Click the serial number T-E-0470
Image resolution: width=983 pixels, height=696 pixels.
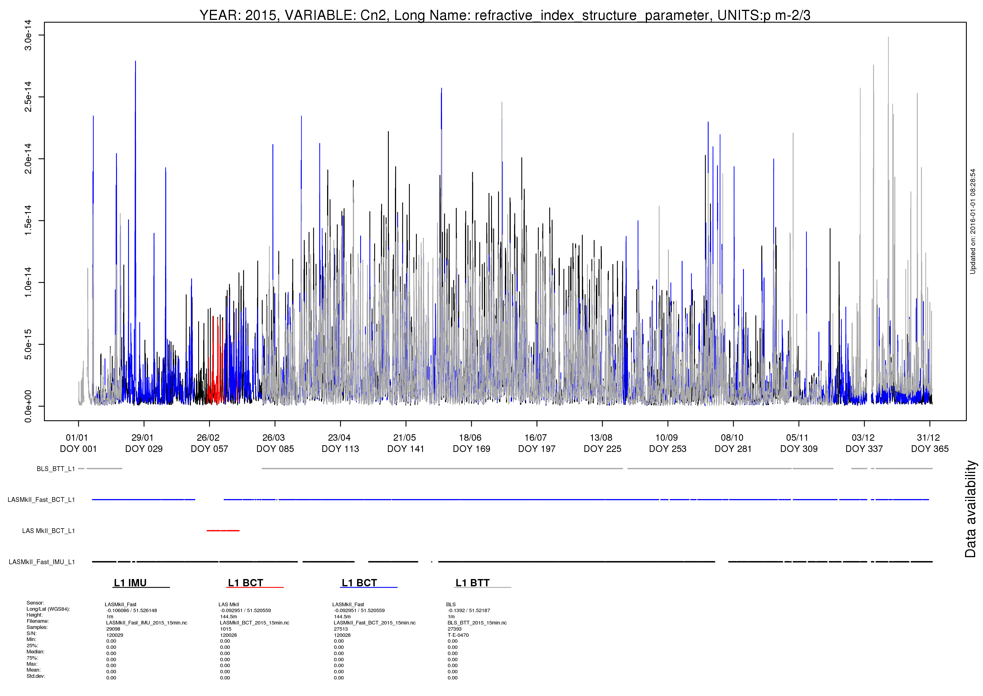(x=458, y=636)
